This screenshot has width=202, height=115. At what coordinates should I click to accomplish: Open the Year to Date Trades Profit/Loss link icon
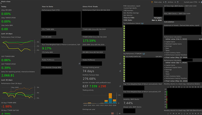tap(79, 64)
